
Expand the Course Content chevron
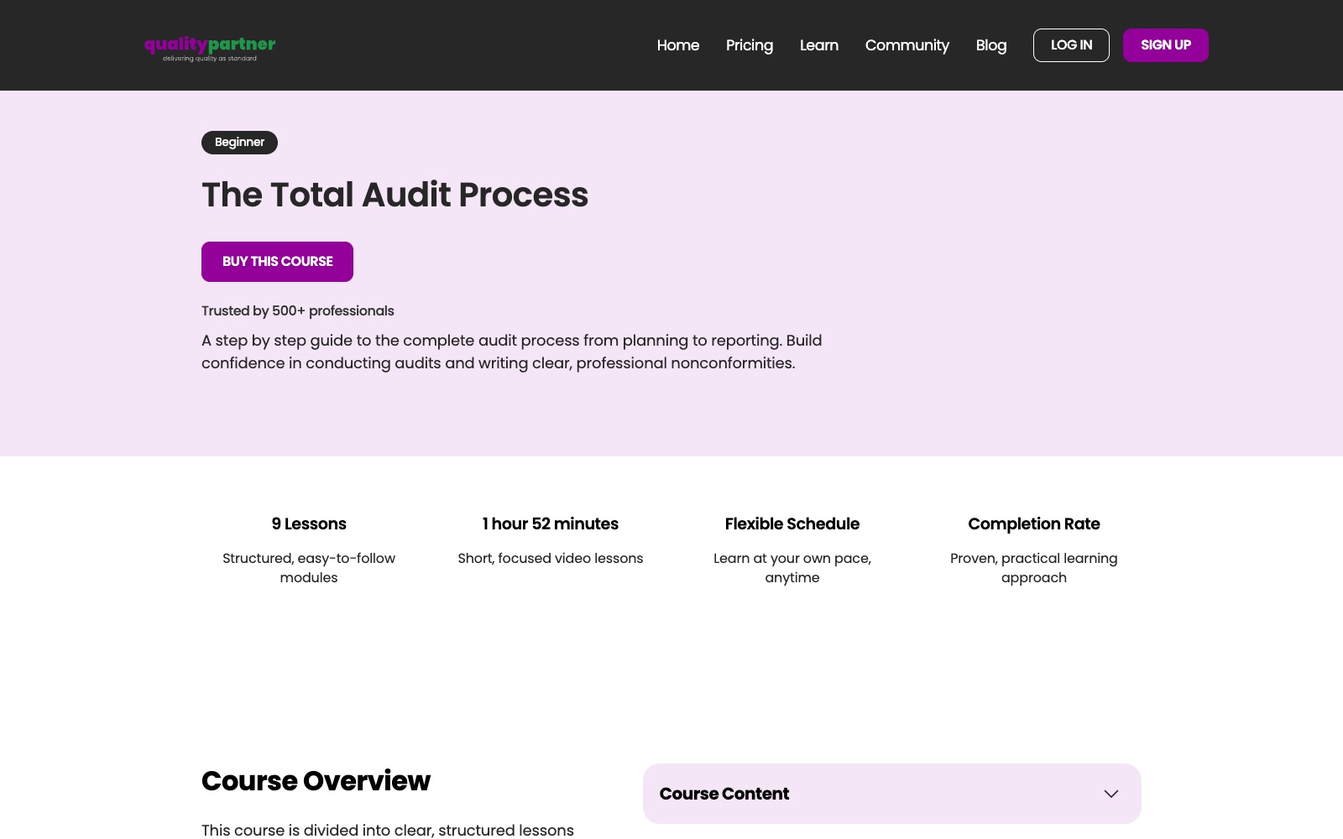(1111, 794)
